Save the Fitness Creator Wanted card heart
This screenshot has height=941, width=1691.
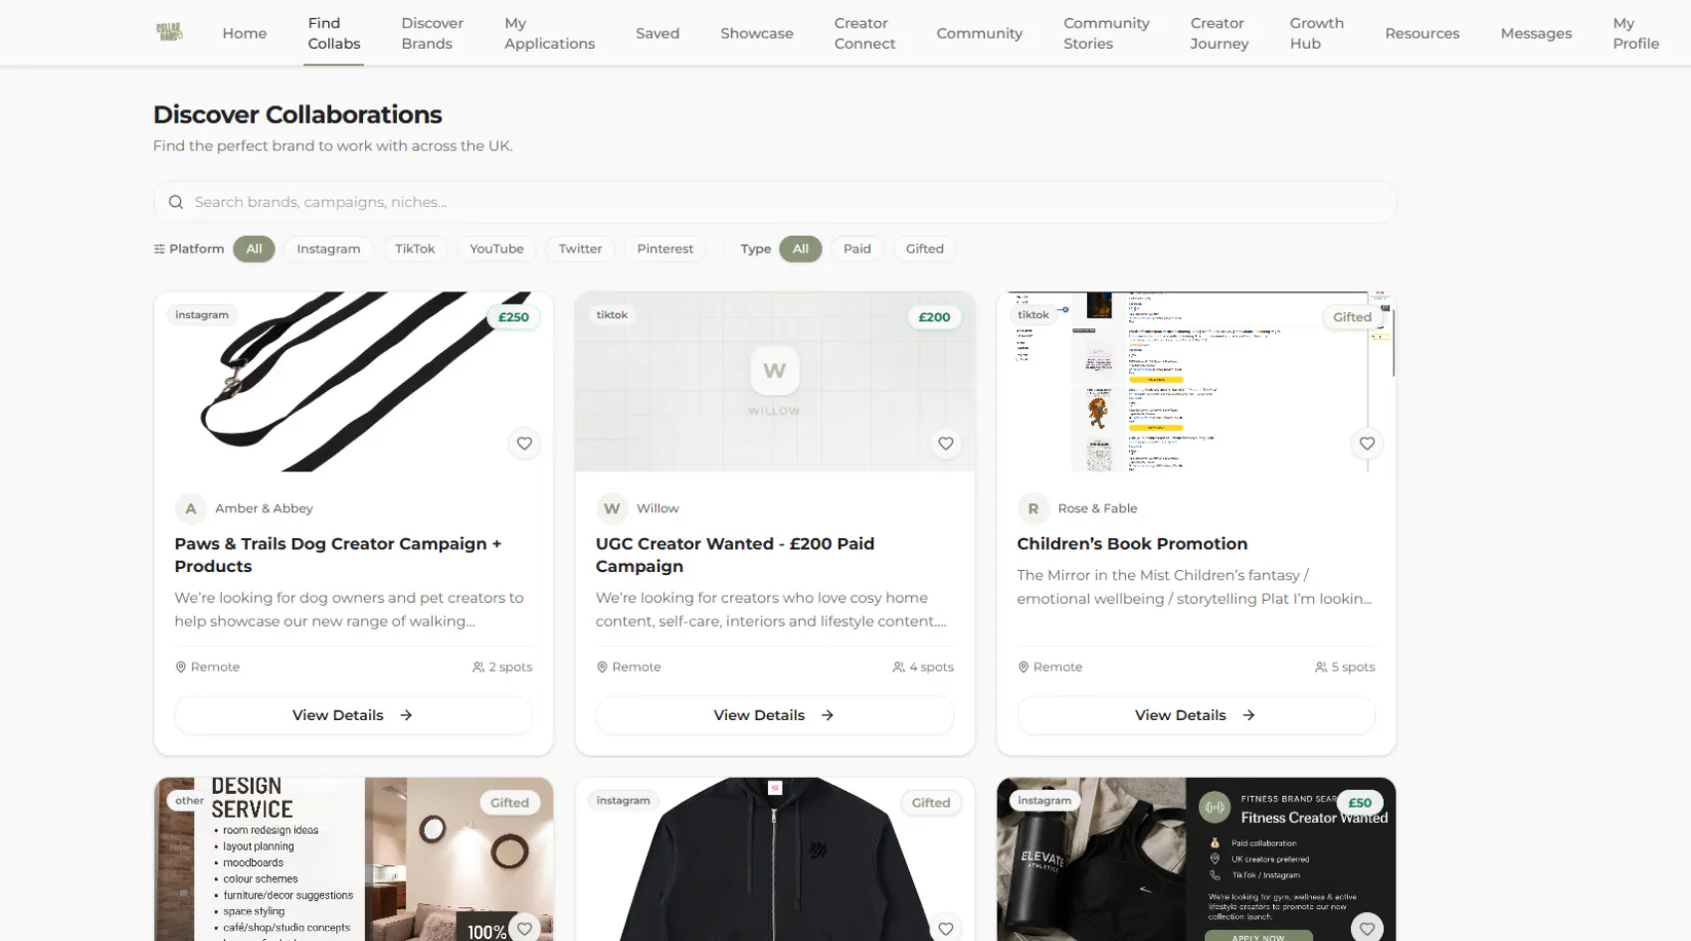tap(1367, 928)
